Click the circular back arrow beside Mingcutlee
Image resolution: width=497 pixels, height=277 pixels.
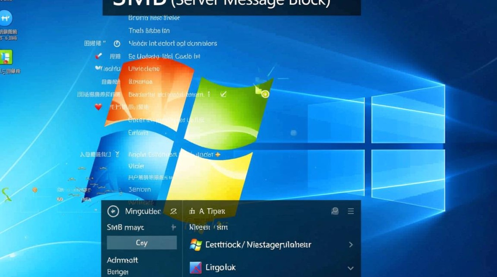[x=113, y=211]
